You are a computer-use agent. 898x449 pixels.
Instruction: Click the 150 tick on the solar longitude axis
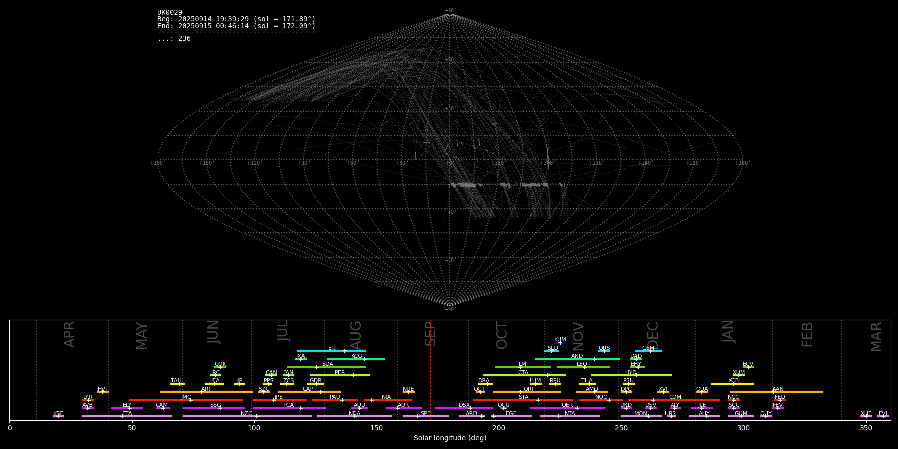point(377,428)
